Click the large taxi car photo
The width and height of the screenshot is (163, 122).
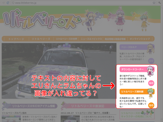(59, 71)
